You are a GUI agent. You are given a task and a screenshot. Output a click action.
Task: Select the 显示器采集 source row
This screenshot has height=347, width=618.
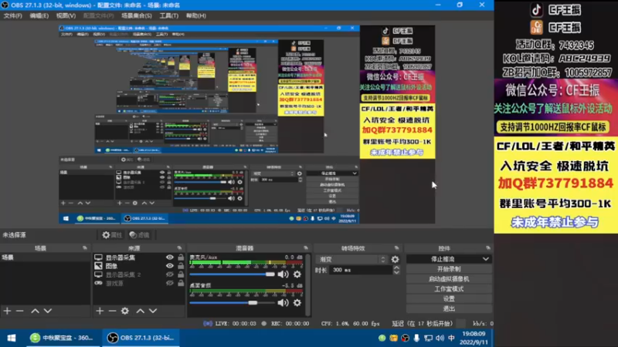[x=139, y=258]
